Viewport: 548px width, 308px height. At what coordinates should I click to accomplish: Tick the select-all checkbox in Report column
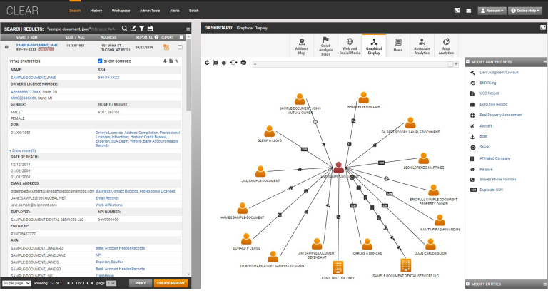[181, 37]
